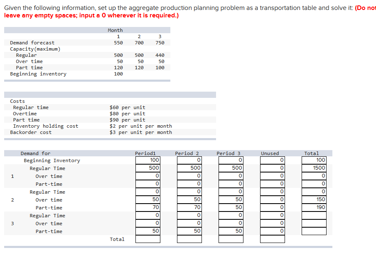Click Beginning Inventory Period 3 input field

pos(231,160)
